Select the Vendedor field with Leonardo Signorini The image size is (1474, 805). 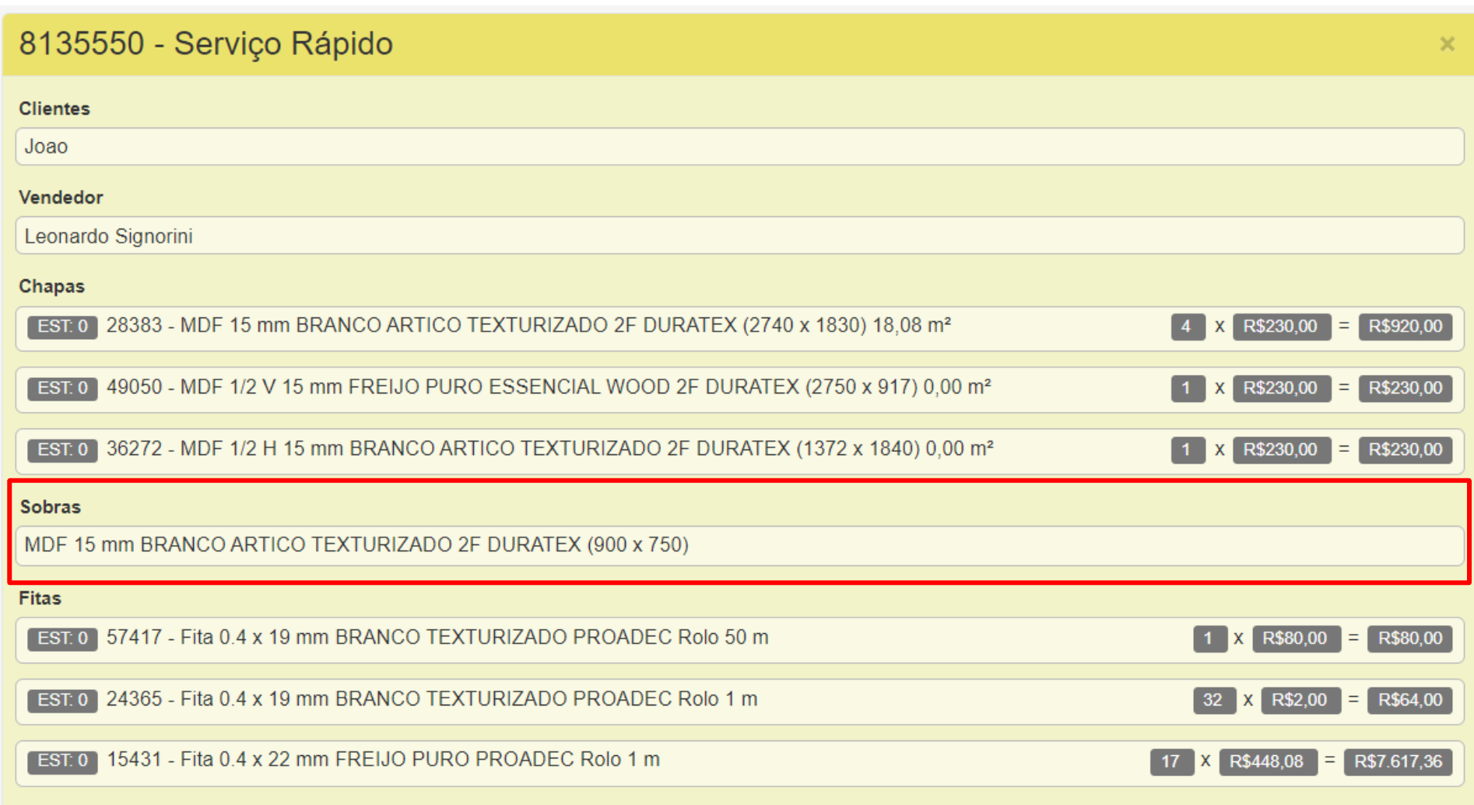click(739, 236)
